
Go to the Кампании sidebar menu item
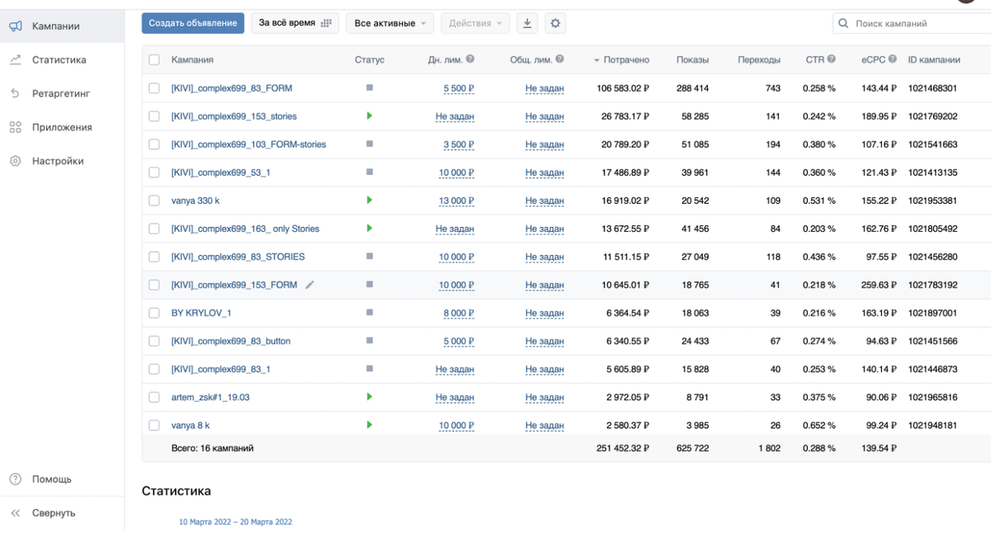click(62, 26)
